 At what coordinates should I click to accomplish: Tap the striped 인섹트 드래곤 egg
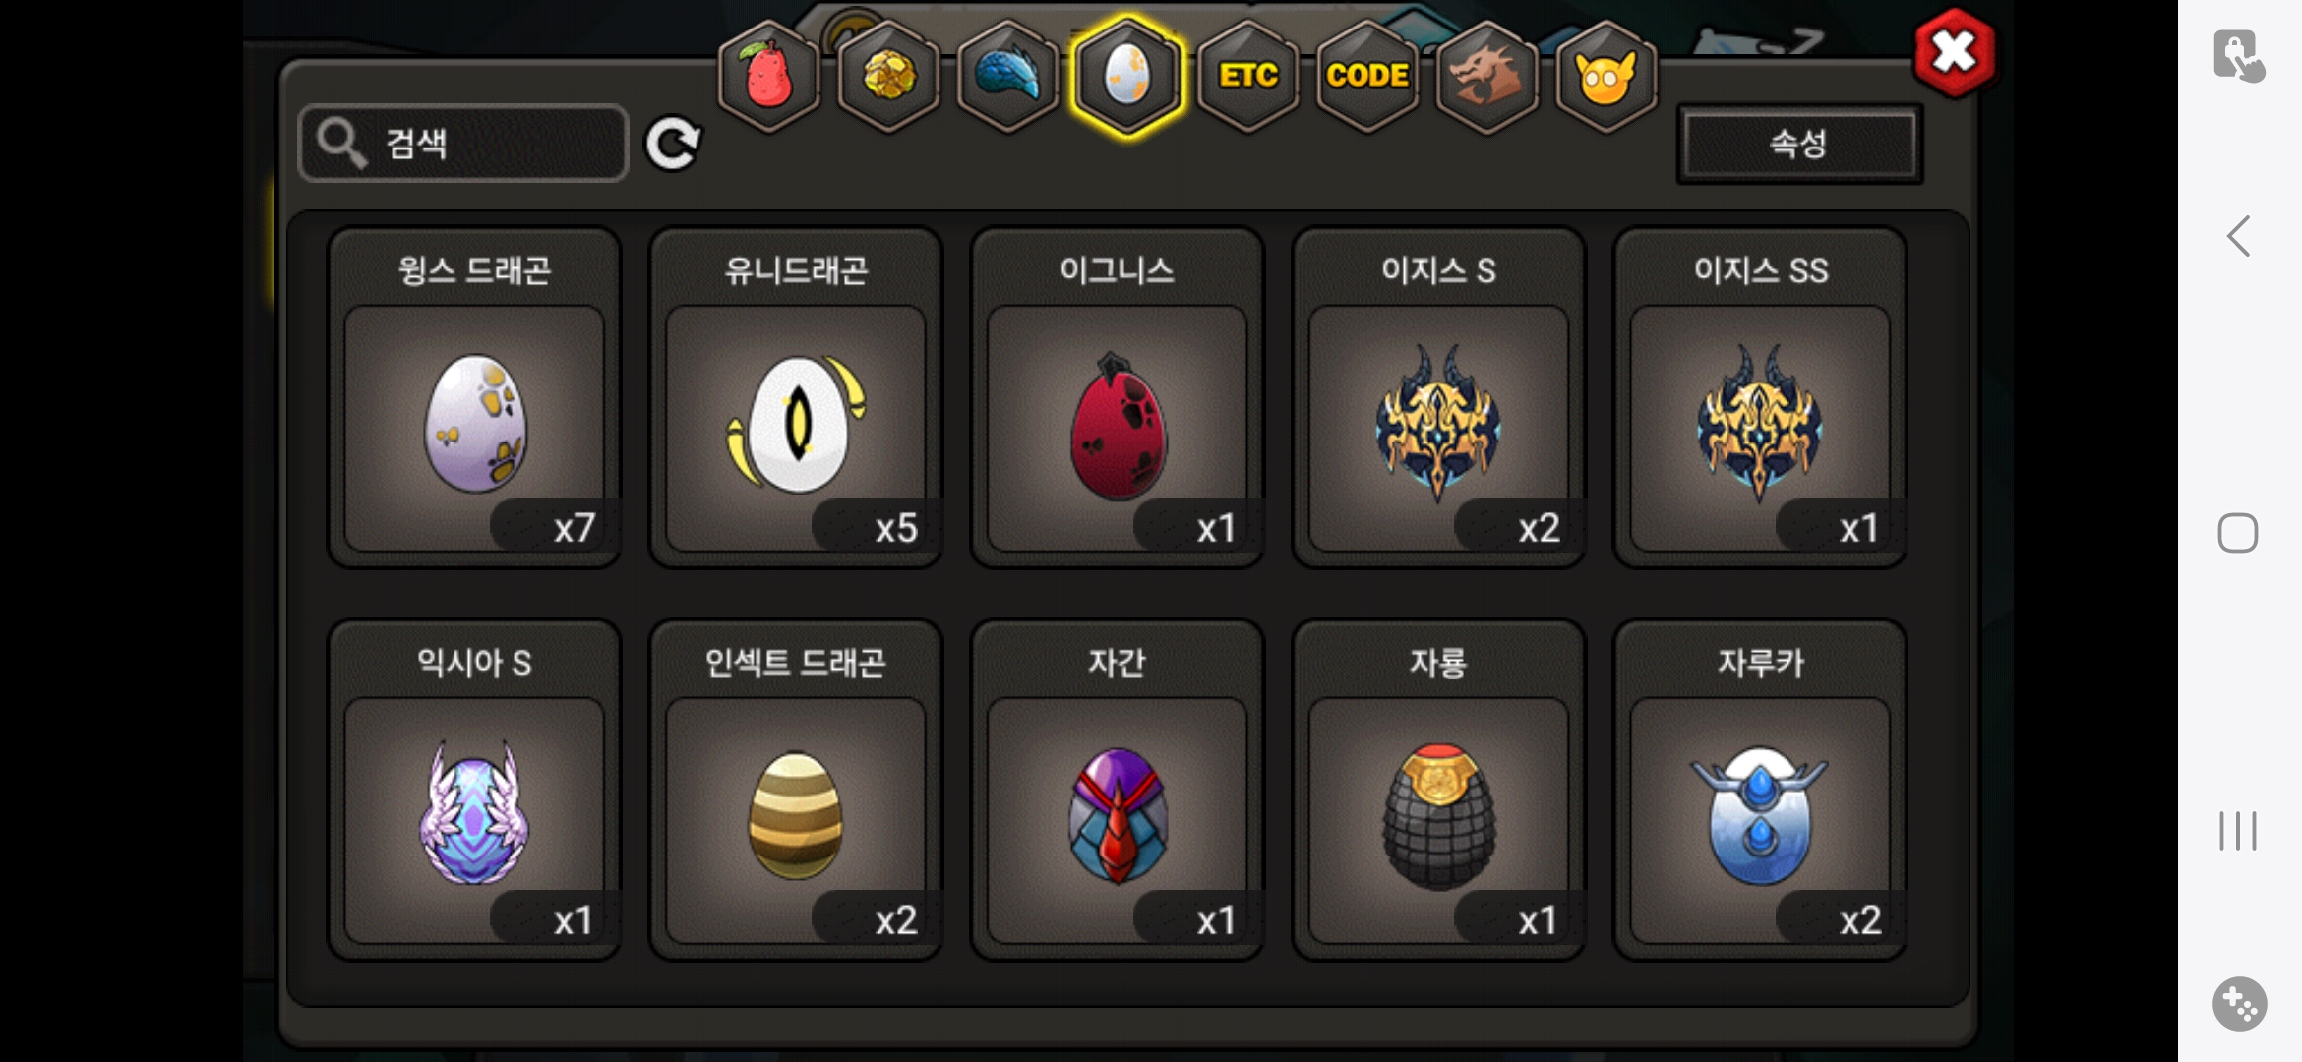pos(796,790)
